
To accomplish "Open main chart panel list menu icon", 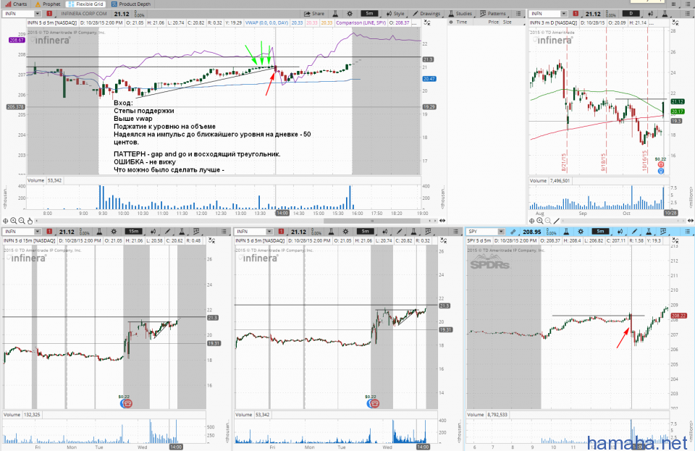I will [518, 14].
